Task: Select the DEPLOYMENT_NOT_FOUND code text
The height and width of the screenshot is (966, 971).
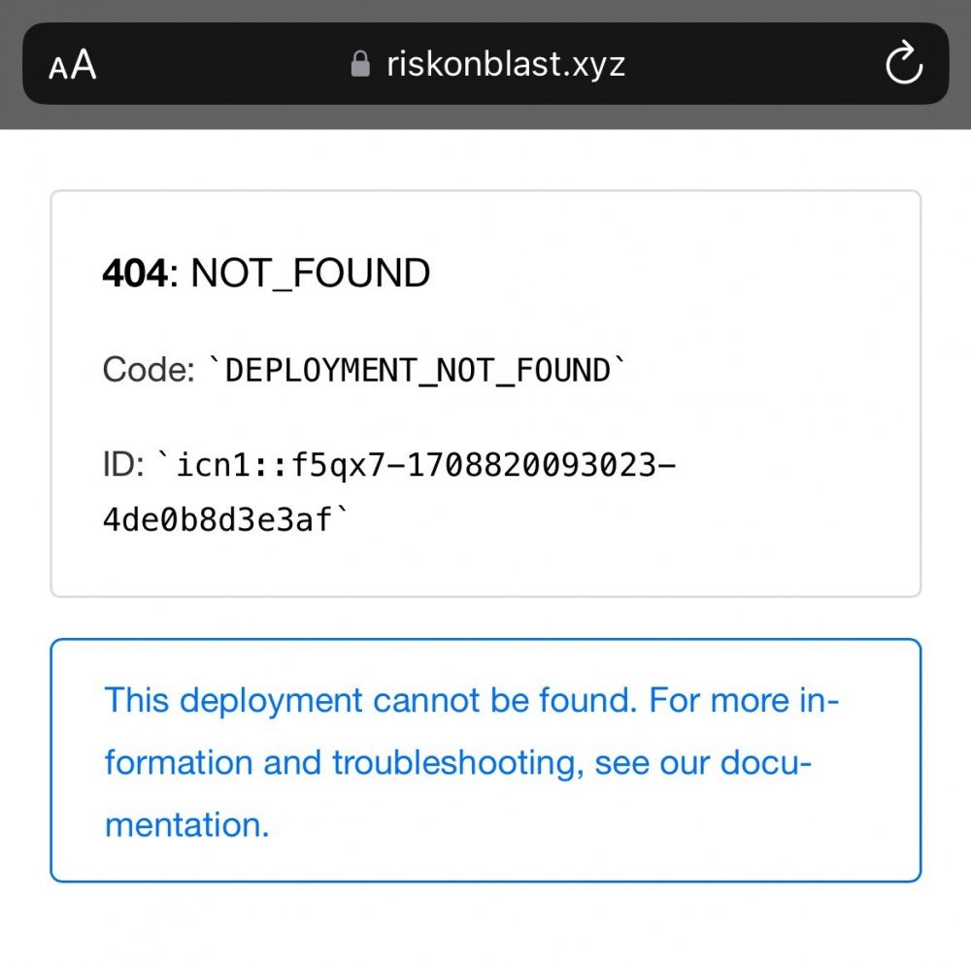Action: click(x=418, y=370)
